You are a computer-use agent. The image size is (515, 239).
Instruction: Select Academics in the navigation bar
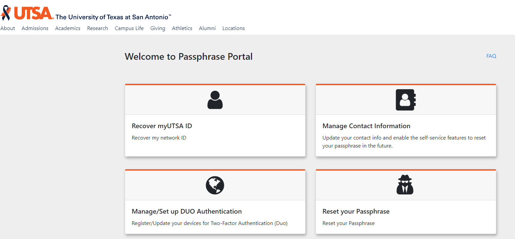point(68,28)
